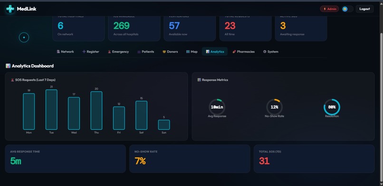Click the '31' total SOS value
The width and height of the screenshot is (383, 186).
click(x=264, y=161)
